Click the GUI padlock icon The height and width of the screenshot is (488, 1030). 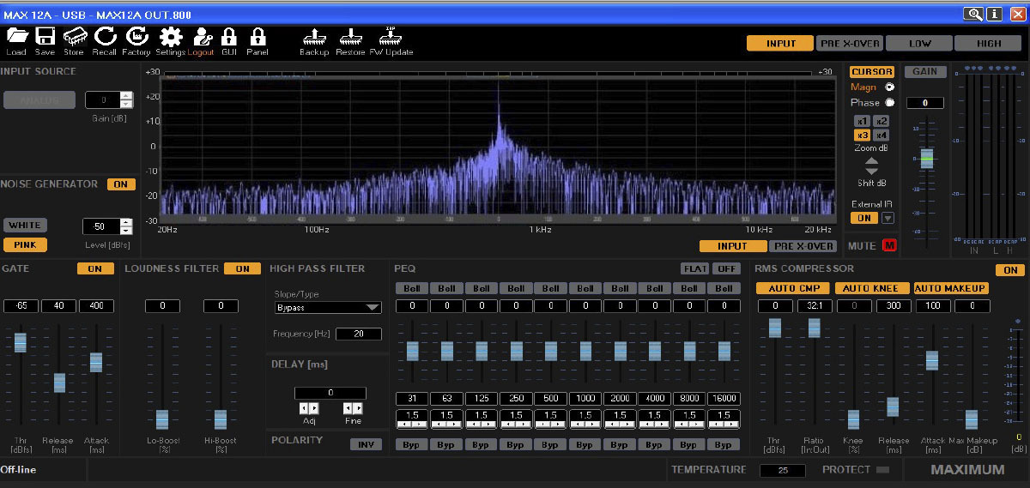pos(229,36)
